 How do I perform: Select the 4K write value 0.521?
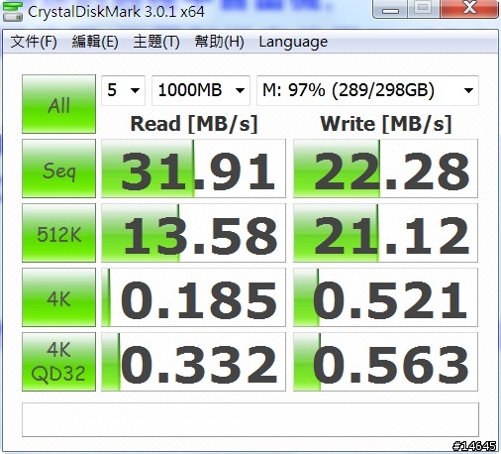tap(385, 297)
